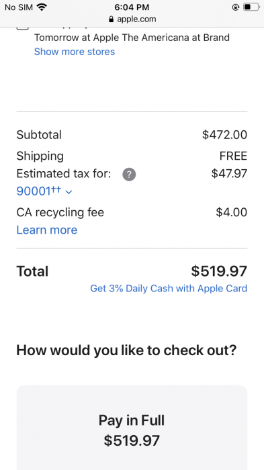Image resolution: width=264 pixels, height=470 pixels.
Task: Expand the chevron next to 90001
Action: pos(69,192)
